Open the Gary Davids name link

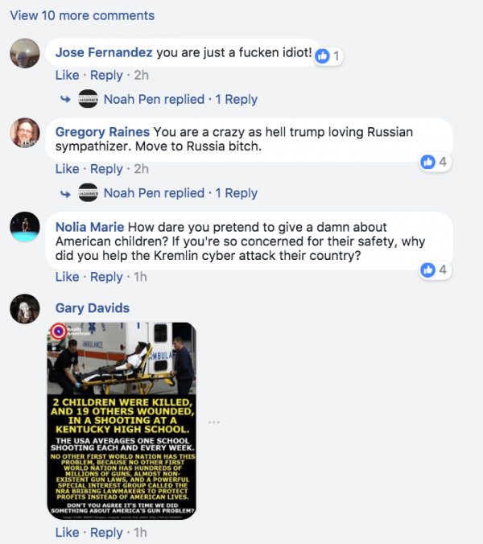click(x=93, y=308)
